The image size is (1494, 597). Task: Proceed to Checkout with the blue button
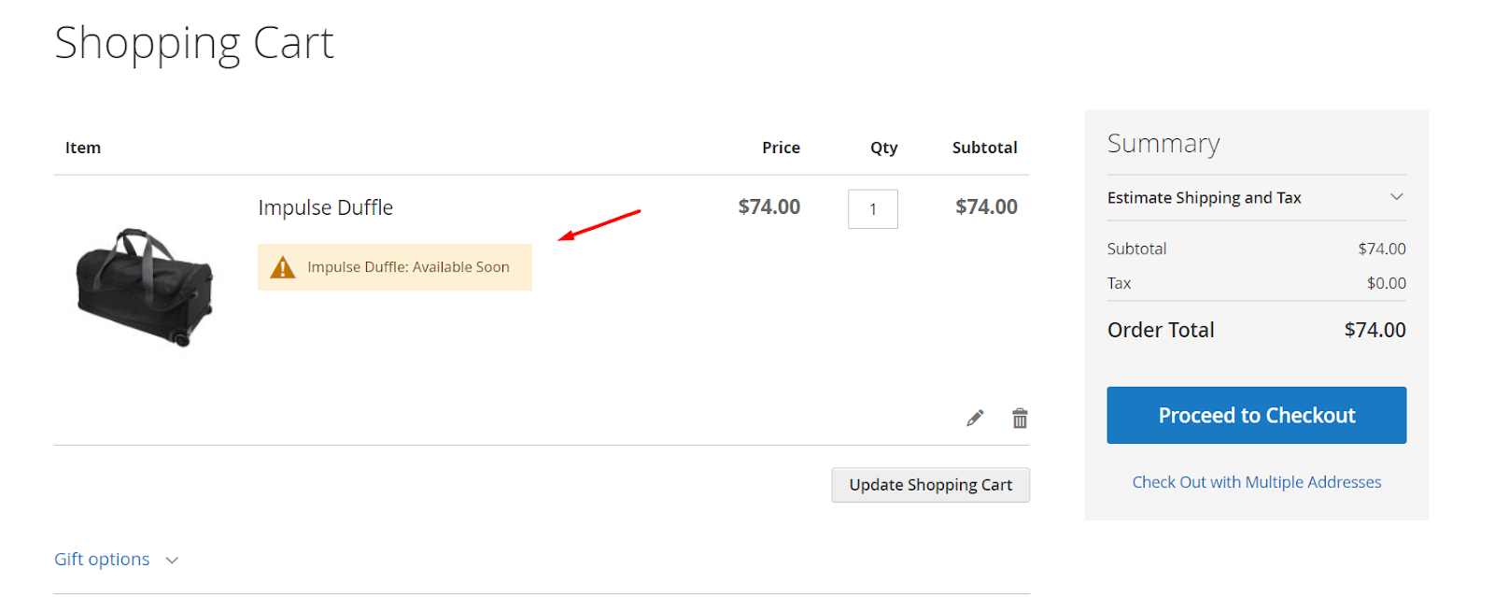pos(1256,416)
